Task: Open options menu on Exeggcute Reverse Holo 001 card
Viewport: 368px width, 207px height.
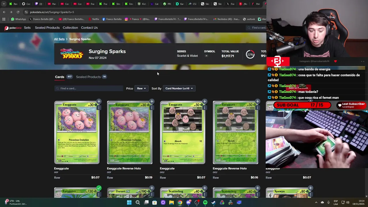Action: point(152,108)
